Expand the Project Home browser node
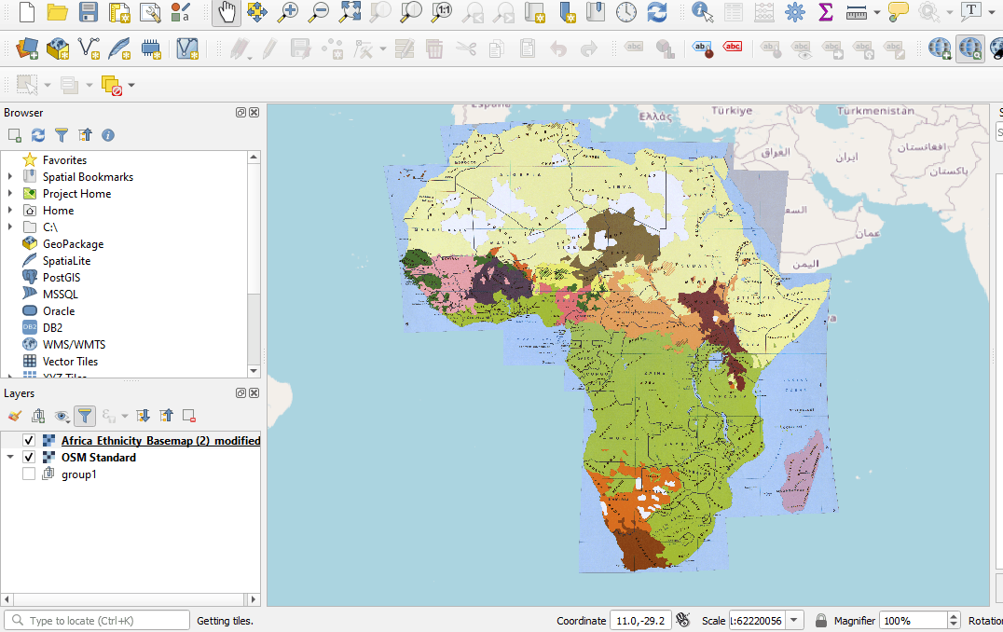Screen dimensions: 1003x632 [10, 194]
